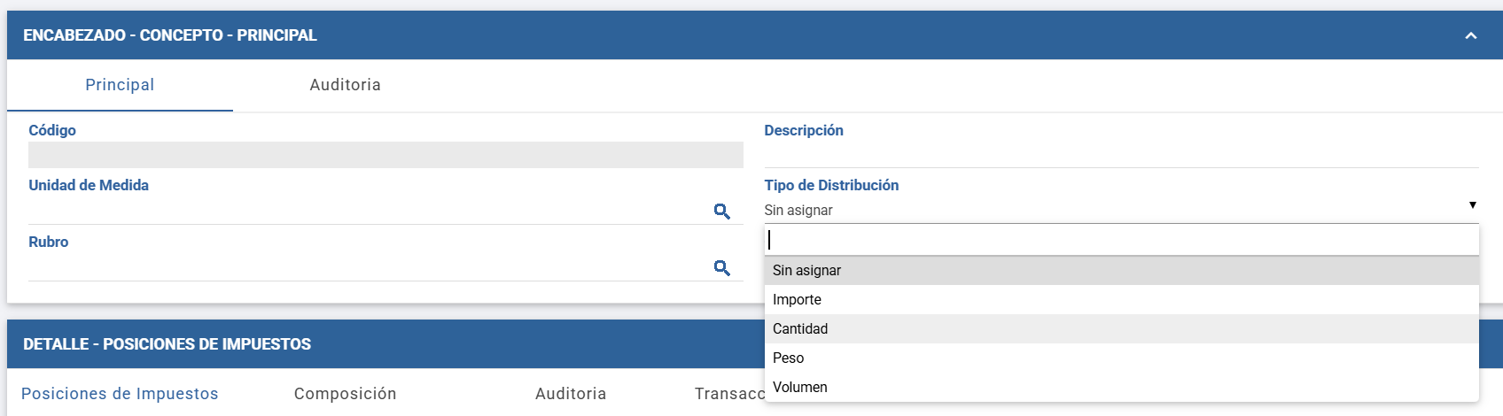The width and height of the screenshot is (1503, 416).
Task: Open the header Auditoria tab
Action: pyautogui.click(x=346, y=85)
